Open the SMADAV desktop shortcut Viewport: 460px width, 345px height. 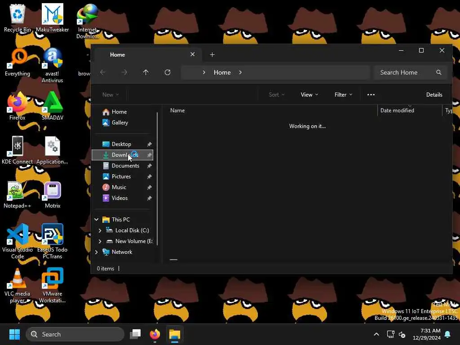52,106
